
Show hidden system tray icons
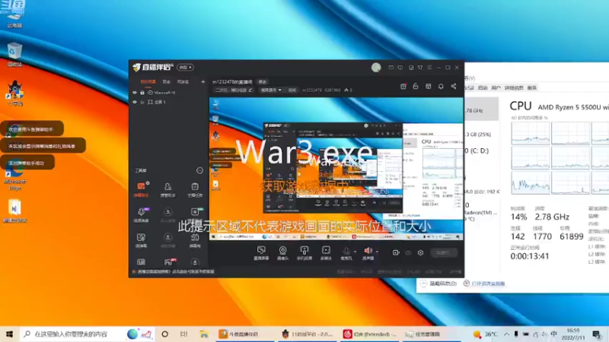(506, 334)
